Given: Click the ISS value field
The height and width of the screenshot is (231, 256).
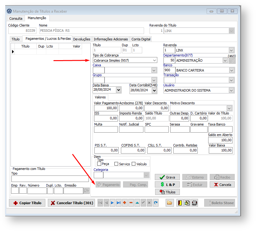Looking at the screenshot, I should 106,118.
